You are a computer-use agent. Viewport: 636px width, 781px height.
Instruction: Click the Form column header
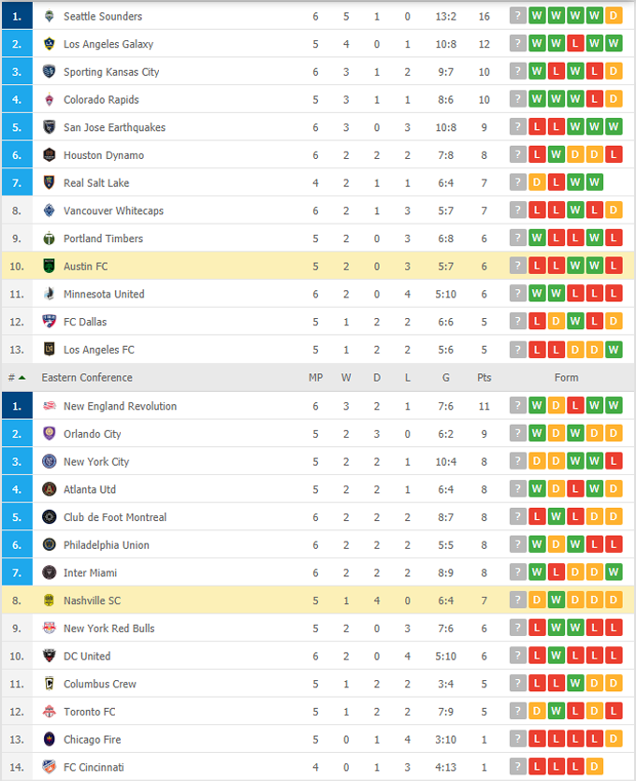click(x=566, y=378)
